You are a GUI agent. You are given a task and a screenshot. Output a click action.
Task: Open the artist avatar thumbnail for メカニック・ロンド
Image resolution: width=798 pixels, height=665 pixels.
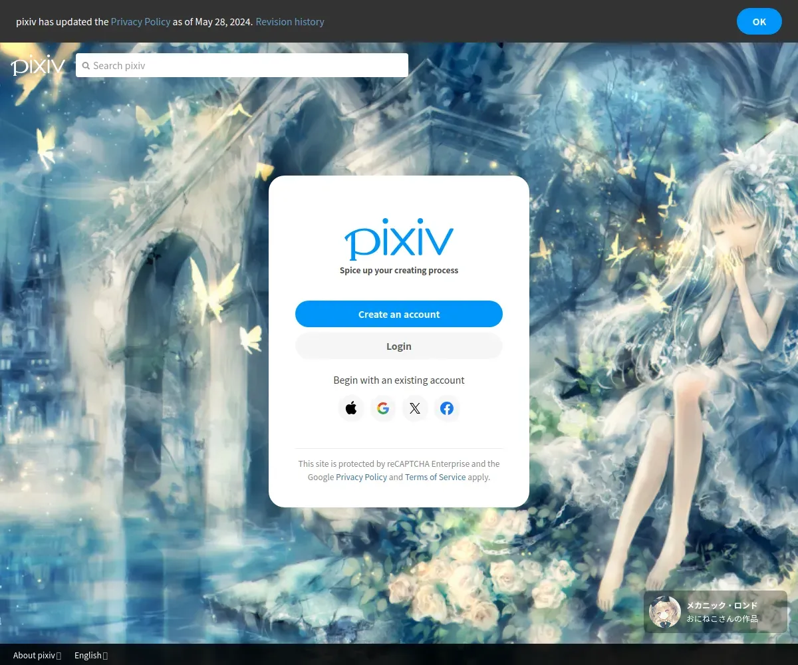(x=665, y=612)
